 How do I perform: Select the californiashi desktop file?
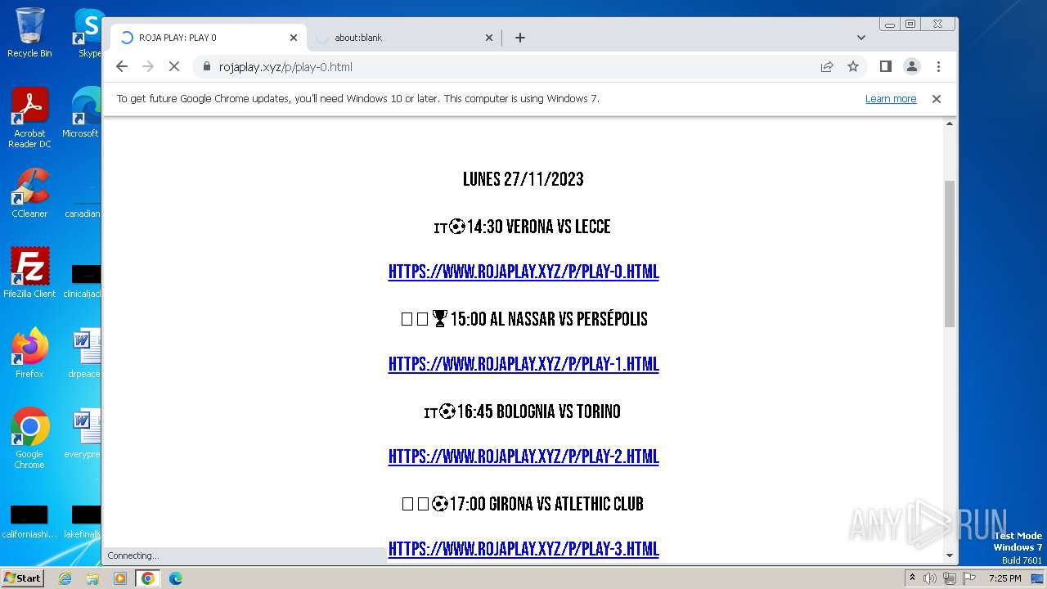tap(29, 522)
